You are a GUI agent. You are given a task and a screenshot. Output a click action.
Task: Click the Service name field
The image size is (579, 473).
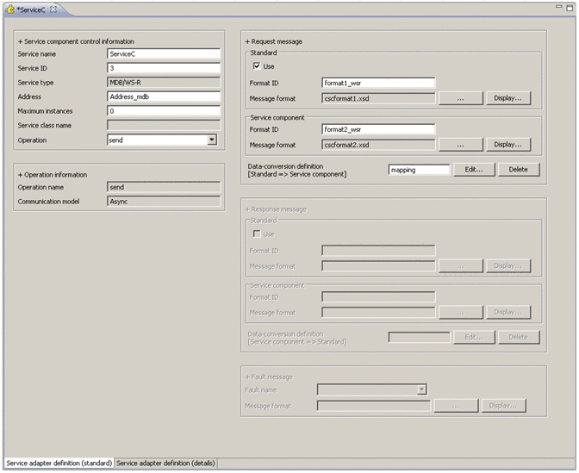click(164, 53)
